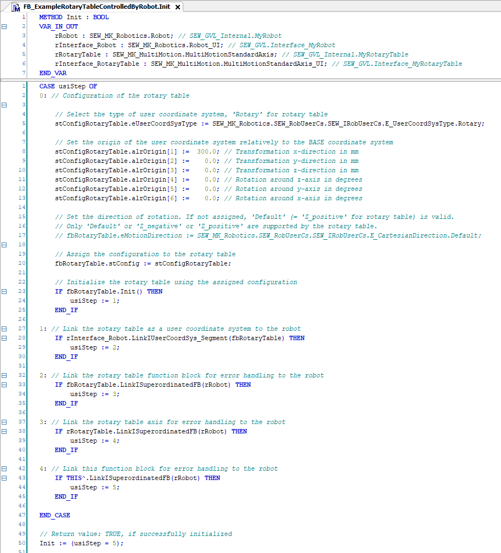The height and width of the screenshot is (553, 501).
Task: Collapse the fold marker at implementation line 3
Action: (4, 105)
